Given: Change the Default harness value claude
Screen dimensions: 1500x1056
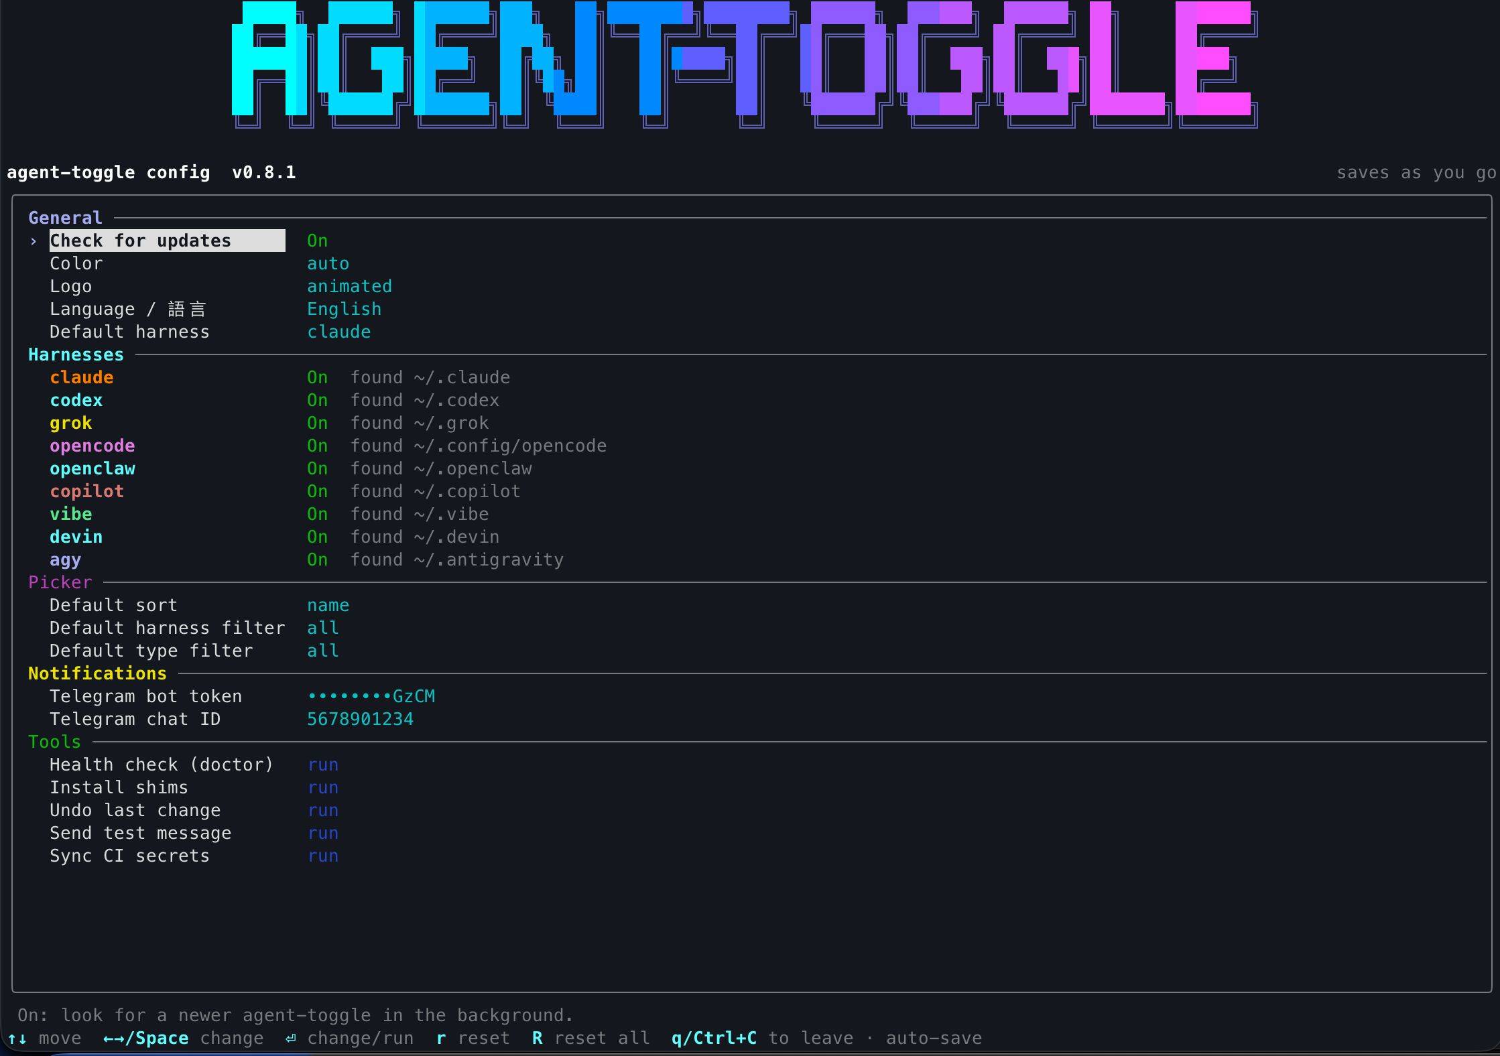Looking at the screenshot, I should click(338, 332).
